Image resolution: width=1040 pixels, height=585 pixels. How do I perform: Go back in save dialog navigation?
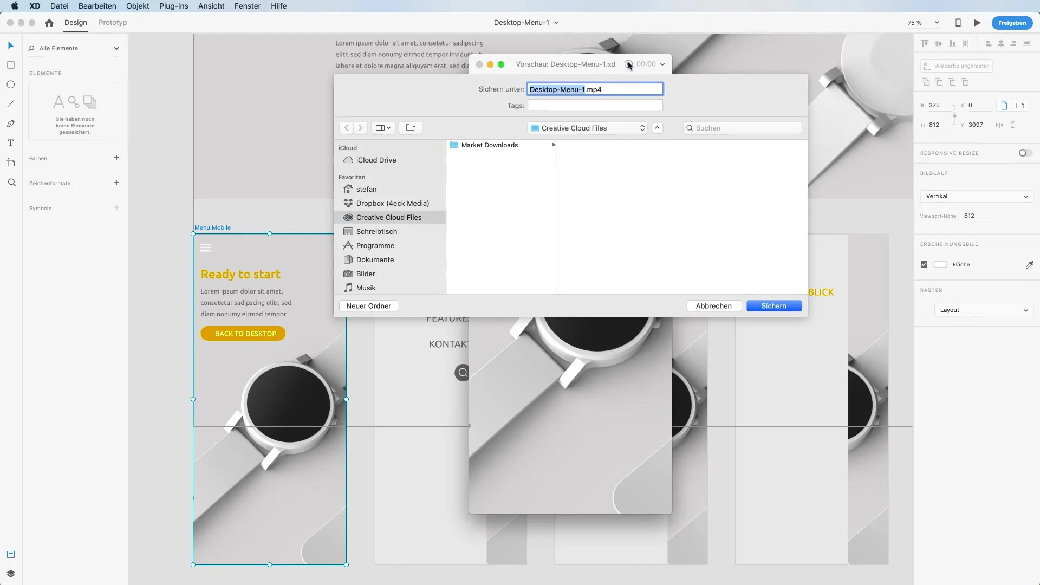click(347, 128)
